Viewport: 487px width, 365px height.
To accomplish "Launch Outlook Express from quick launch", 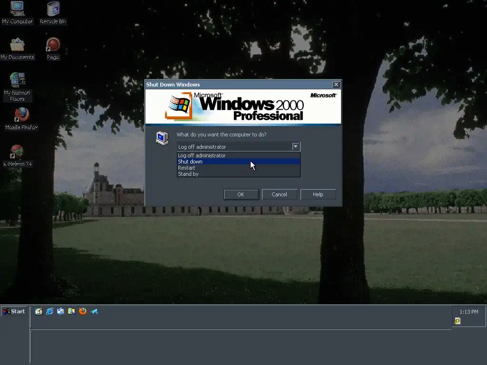I will click(x=60, y=311).
